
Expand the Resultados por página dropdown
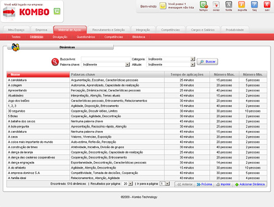131,184
